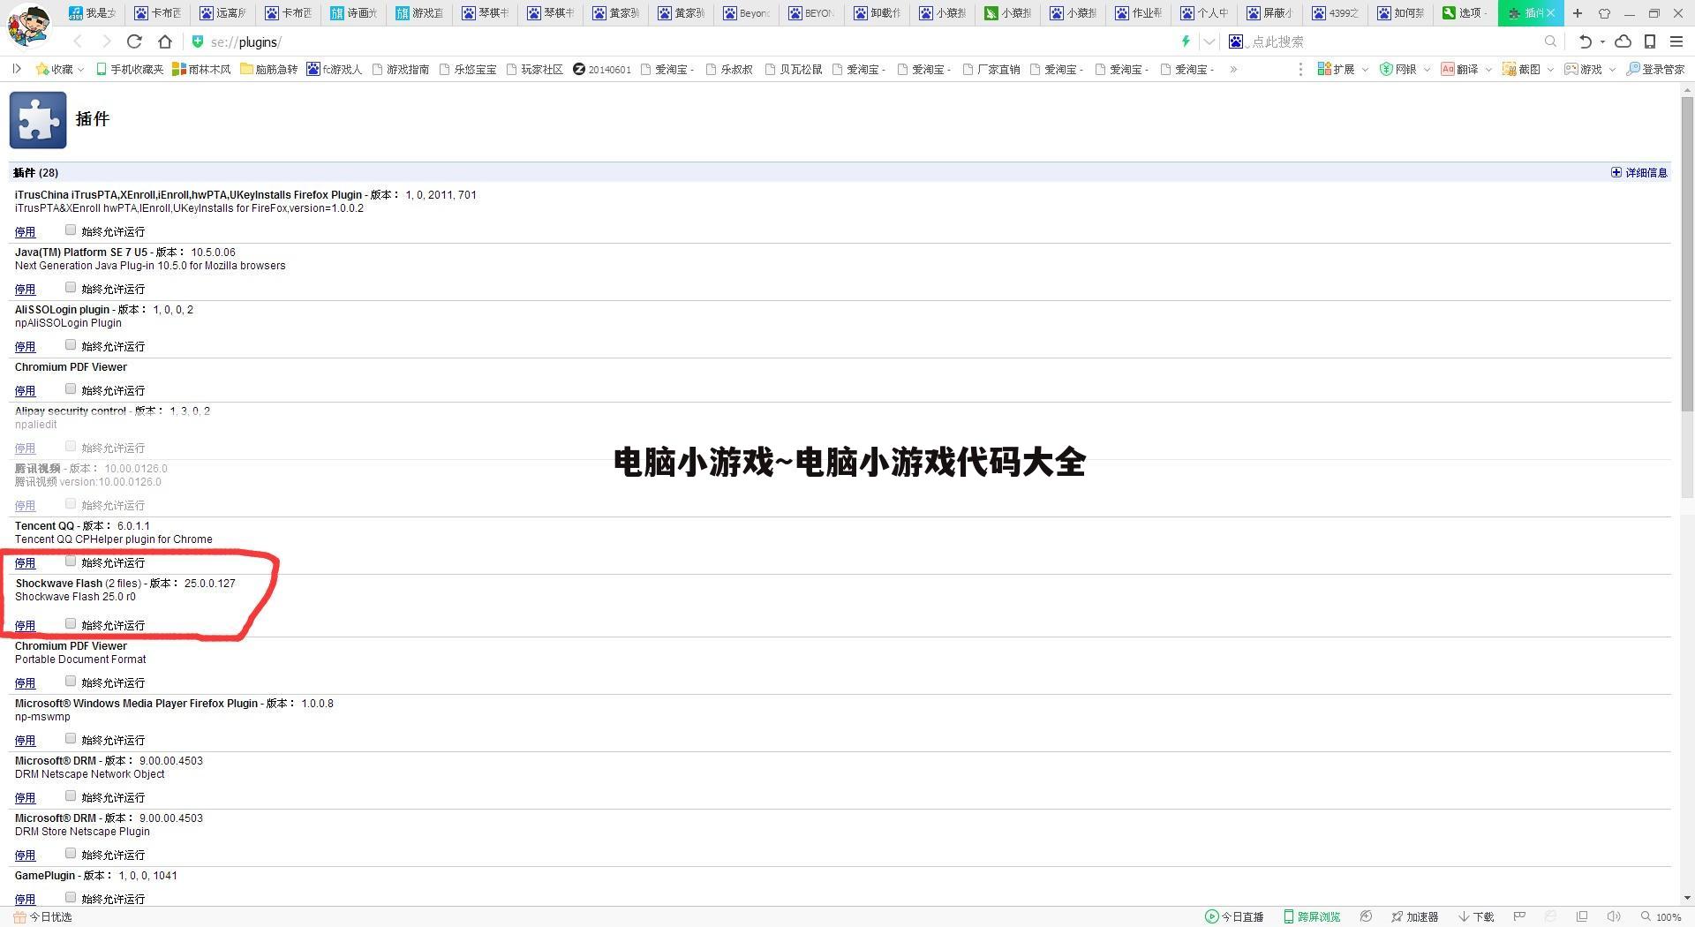Click the lightning speed mode icon
Image resolution: width=1695 pixels, height=927 pixels.
coord(1186,41)
